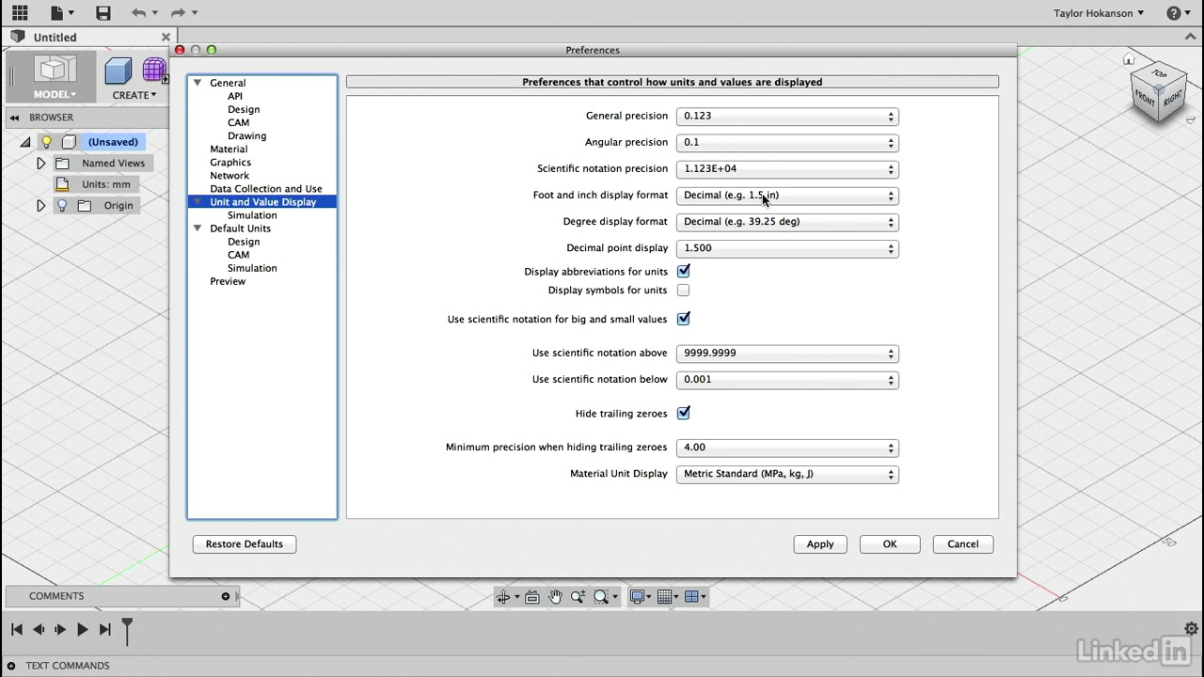
Task: Open the Grid and Snaps settings icon
Action: [x=666, y=597]
